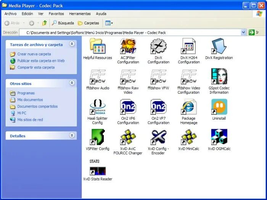The image size is (267, 200).
Task: Click the forward navigation arrow
Action: click(x=32, y=23)
